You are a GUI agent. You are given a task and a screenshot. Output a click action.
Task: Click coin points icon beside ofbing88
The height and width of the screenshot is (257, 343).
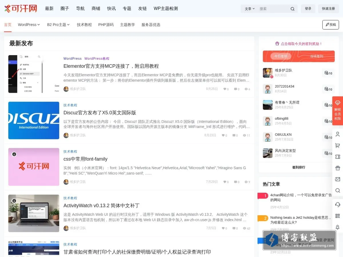pos(326,121)
